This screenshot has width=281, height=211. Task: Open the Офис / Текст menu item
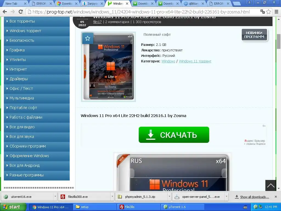pos(37,88)
